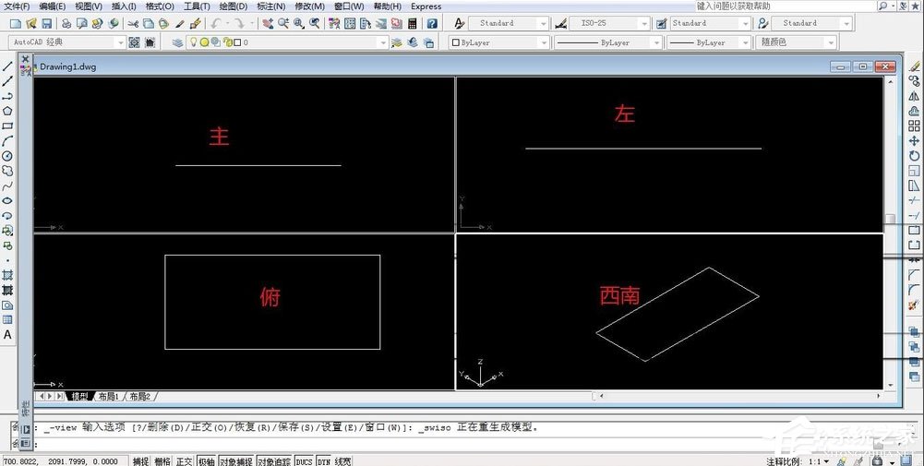Select the Rectangle draw tool
This screenshot has height=466, width=924.
[7, 126]
